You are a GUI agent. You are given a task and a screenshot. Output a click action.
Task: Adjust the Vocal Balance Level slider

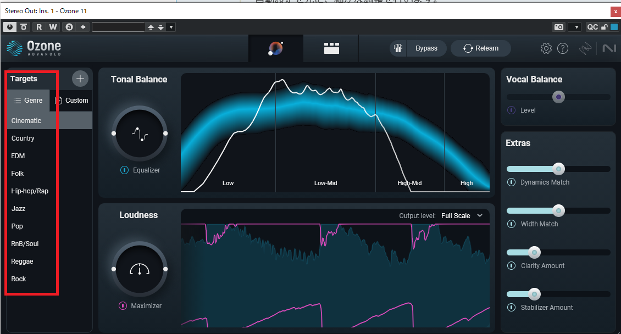[x=558, y=97]
